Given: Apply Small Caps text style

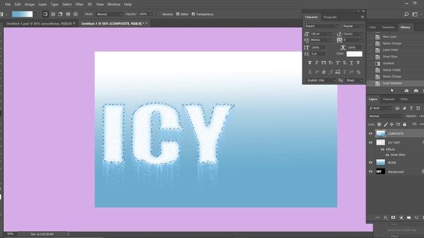Looking at the screenshot, I should 331,63.
